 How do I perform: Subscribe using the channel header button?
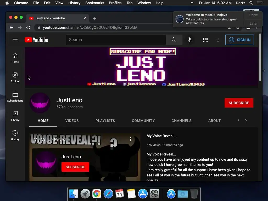pos(239,103)
